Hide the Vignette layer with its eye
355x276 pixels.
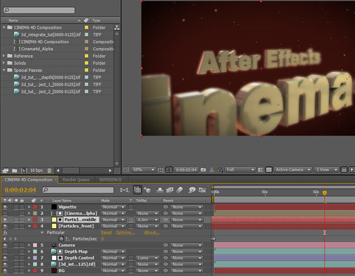click(5, 207)
